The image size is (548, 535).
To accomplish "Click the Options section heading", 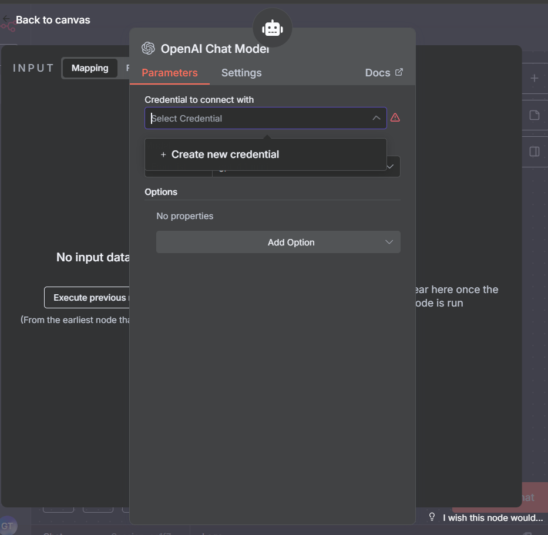I will (161, 192).
